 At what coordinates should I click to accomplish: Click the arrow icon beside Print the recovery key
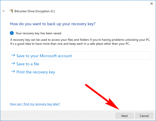(13, 72)
